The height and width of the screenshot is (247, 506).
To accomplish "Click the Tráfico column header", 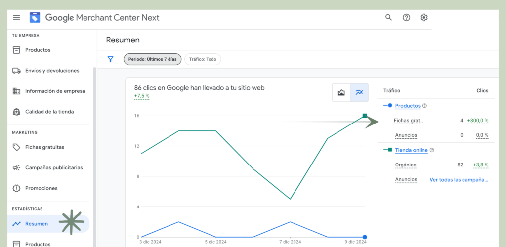I will pos(392,90).
